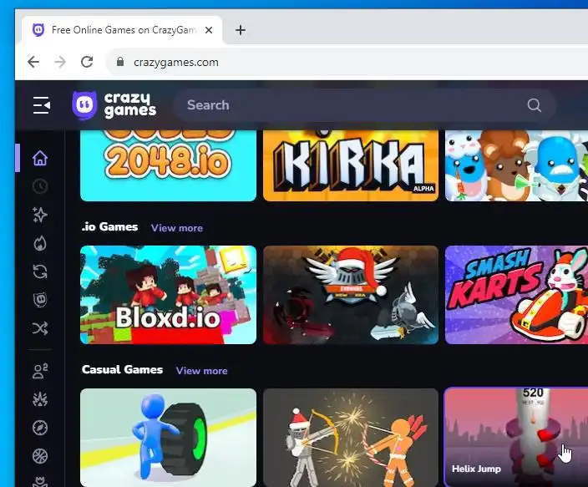Screen dimensions: 588x487
Task: Open Trending flame icon in sidebar
Action: click(40, 244)
